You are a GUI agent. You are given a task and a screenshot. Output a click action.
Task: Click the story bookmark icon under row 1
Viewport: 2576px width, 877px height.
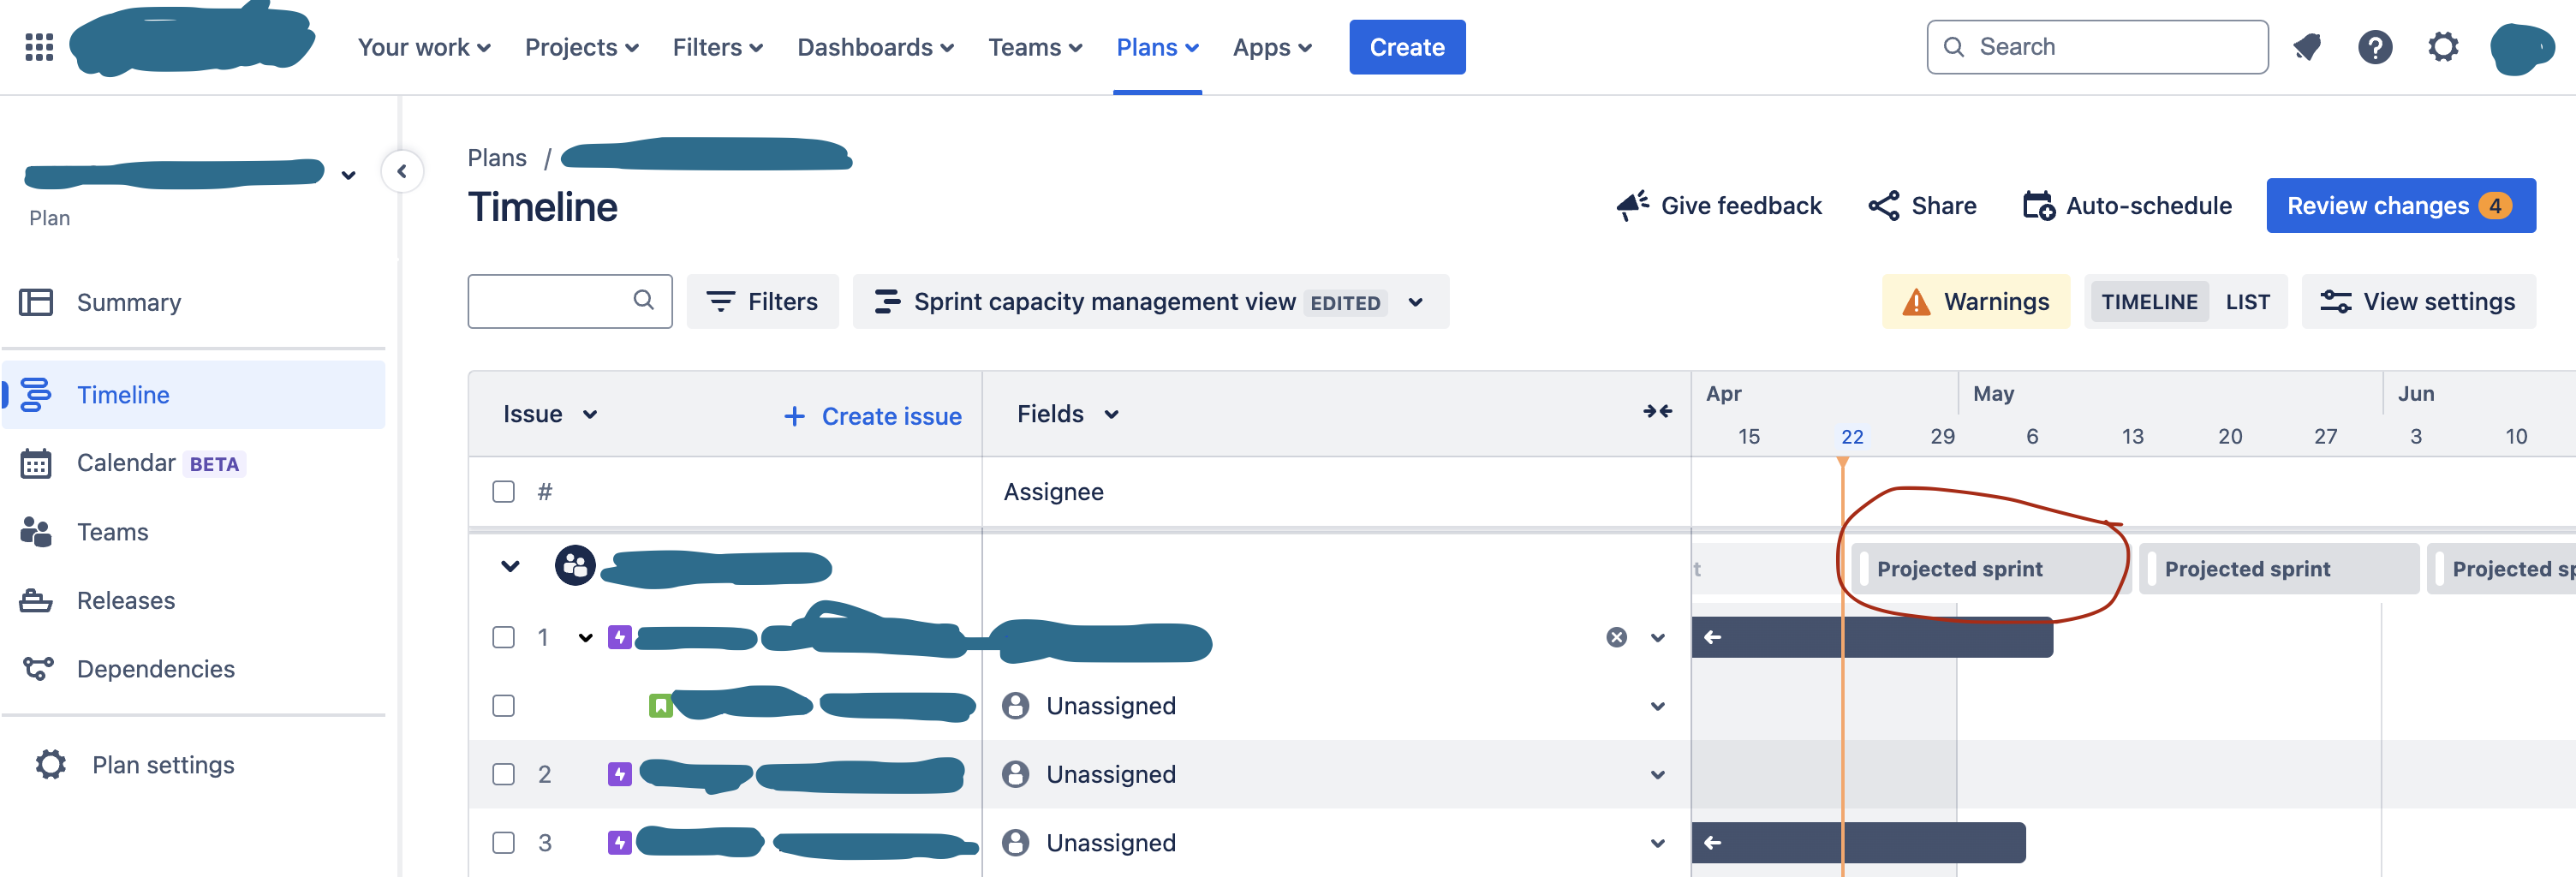(x=661, y=706)
